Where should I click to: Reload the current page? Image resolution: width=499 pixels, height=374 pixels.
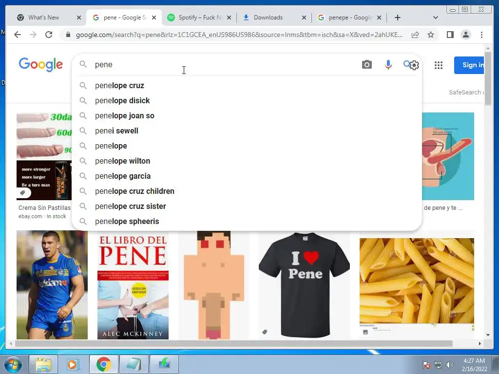coord(49,35)
